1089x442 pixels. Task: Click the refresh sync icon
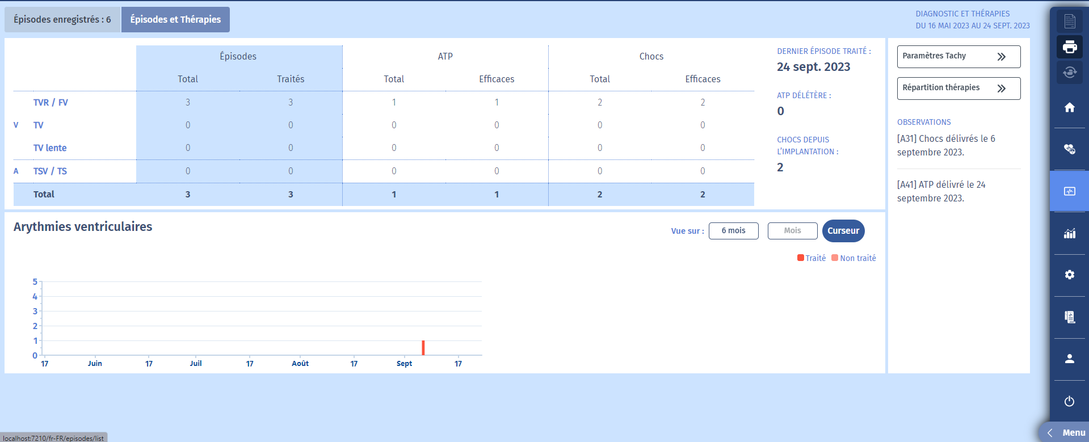coord(1069,72)
